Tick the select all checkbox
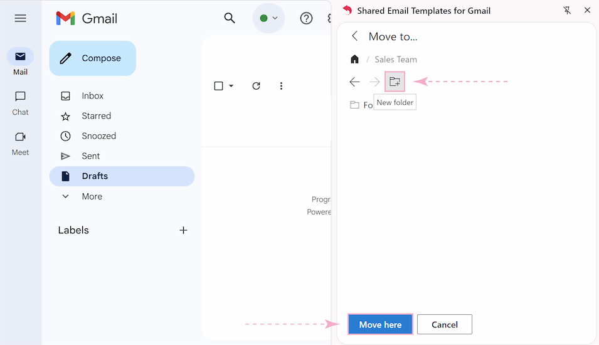 (x=218, y=86)
